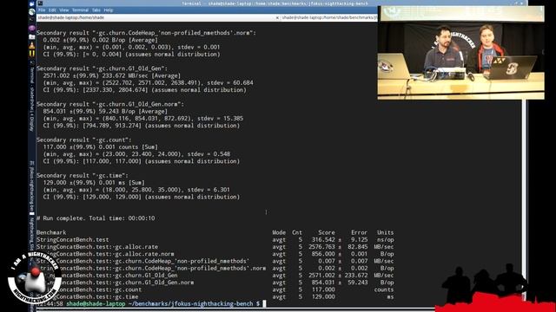Select jfokus-nighthacking-bench entry in vertical taskbar

[32, 187]
